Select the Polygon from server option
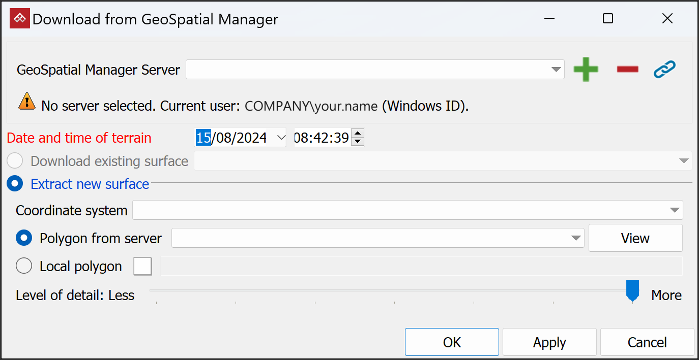699x360 pixels. coord(24,238)
